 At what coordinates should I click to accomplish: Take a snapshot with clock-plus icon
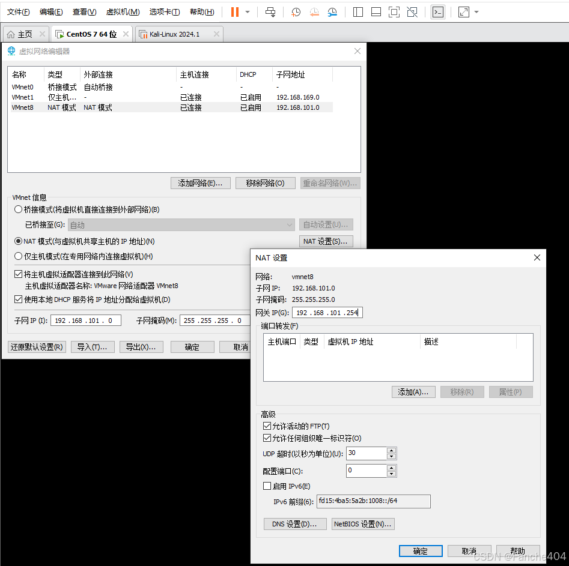tap(296, 12)
